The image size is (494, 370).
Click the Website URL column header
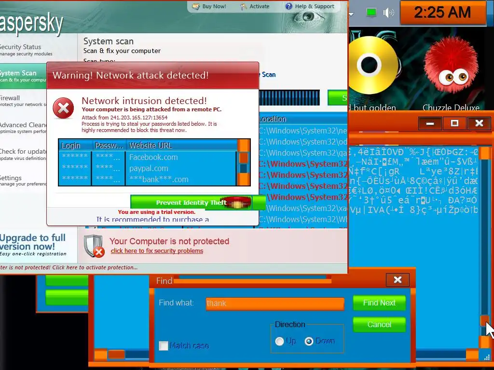pyautogui.click(x=181, y=145)
